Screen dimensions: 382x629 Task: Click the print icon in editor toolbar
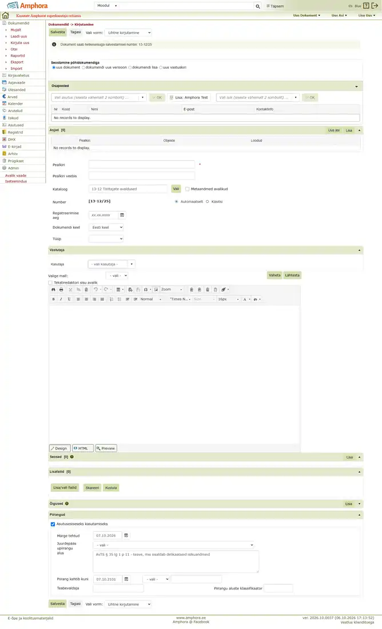click(61, 290)
